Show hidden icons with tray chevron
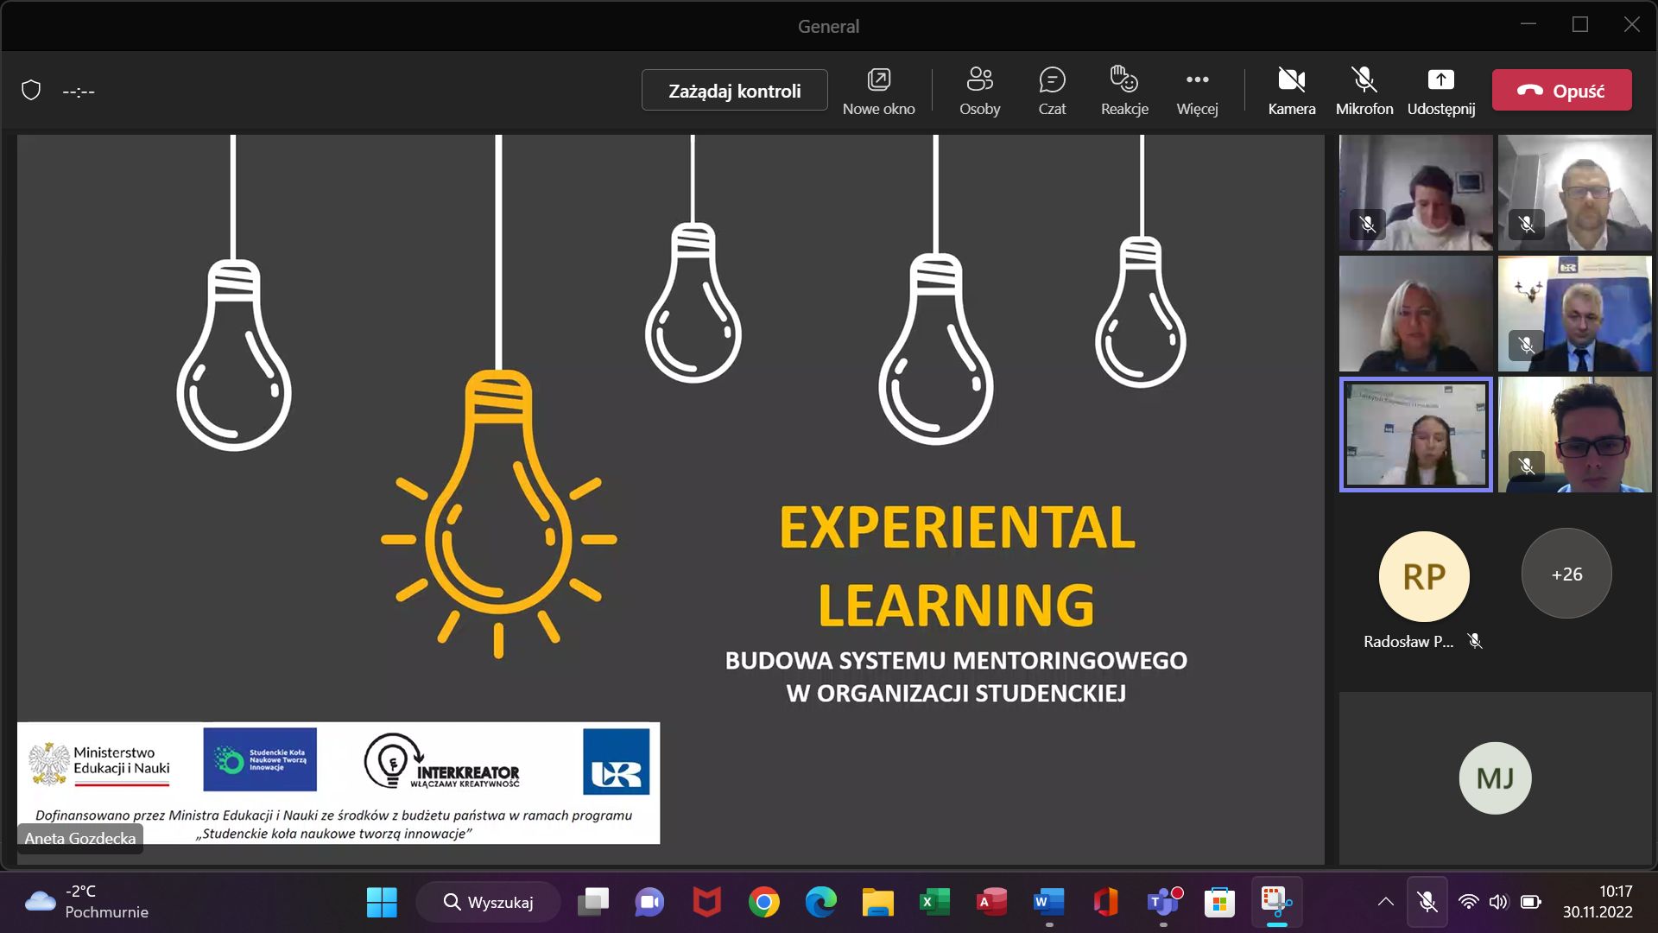The height and width of the screenshot is (933, 1658). [1385, 902]
